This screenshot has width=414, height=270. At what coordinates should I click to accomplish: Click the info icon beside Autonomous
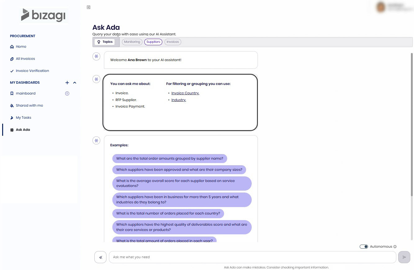395,247
